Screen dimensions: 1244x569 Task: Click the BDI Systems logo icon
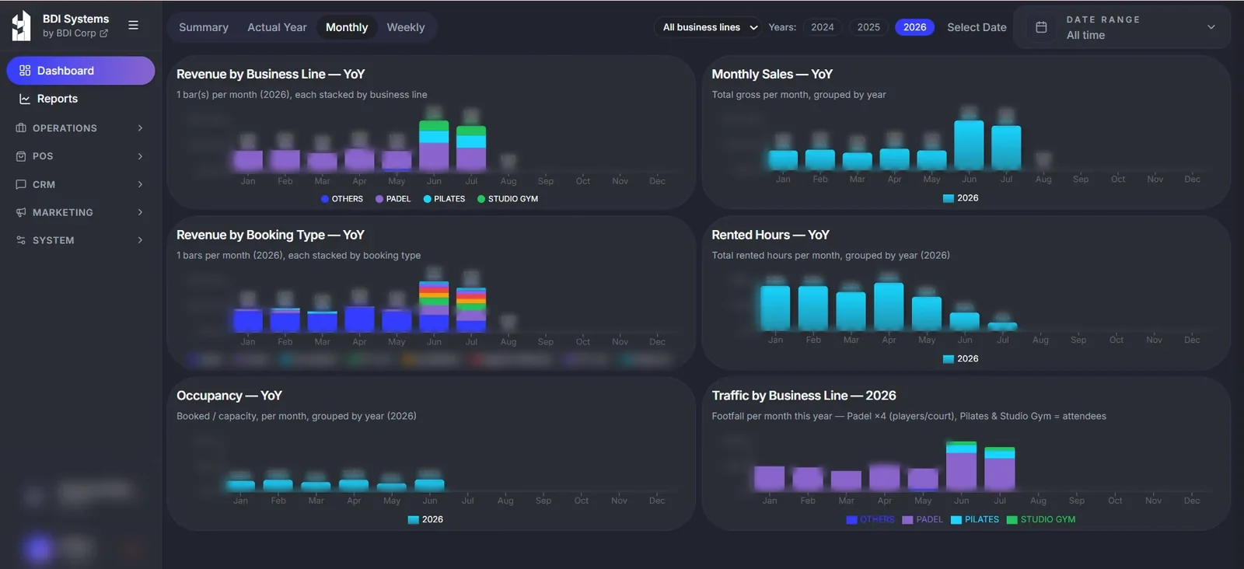21,26
